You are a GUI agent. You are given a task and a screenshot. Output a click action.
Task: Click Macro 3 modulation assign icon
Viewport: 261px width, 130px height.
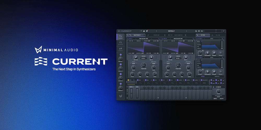121,74
